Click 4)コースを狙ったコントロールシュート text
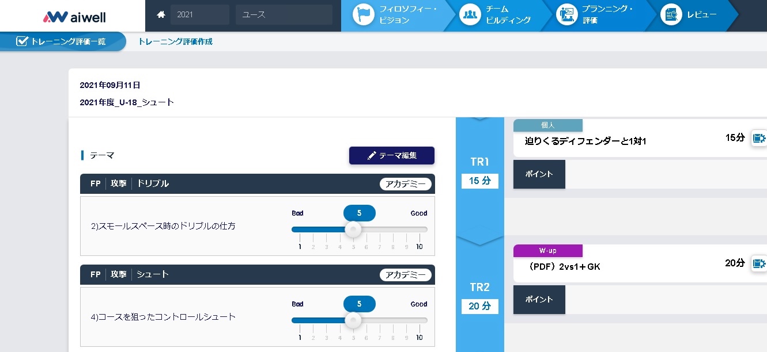This screenshot has height=352, width=767. tap(163, 317)
